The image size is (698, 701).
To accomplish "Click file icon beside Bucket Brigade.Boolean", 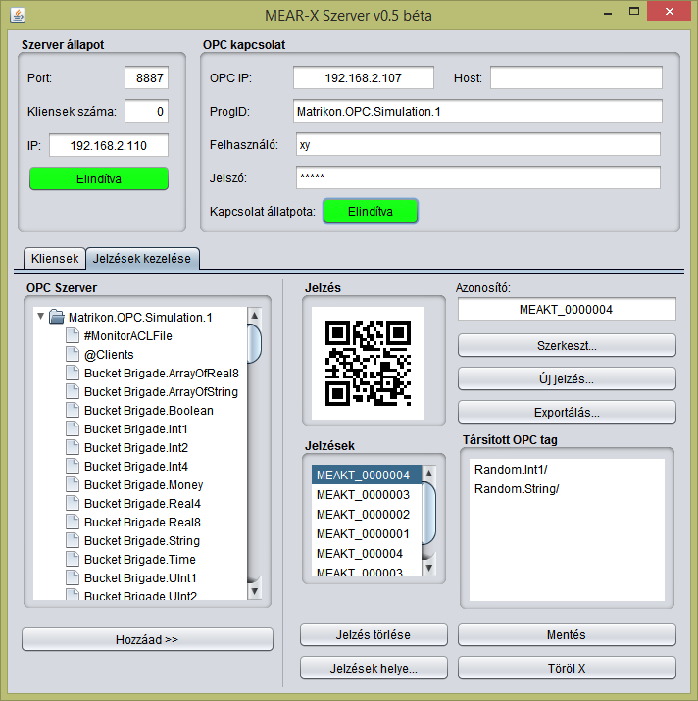I will 73,410.
